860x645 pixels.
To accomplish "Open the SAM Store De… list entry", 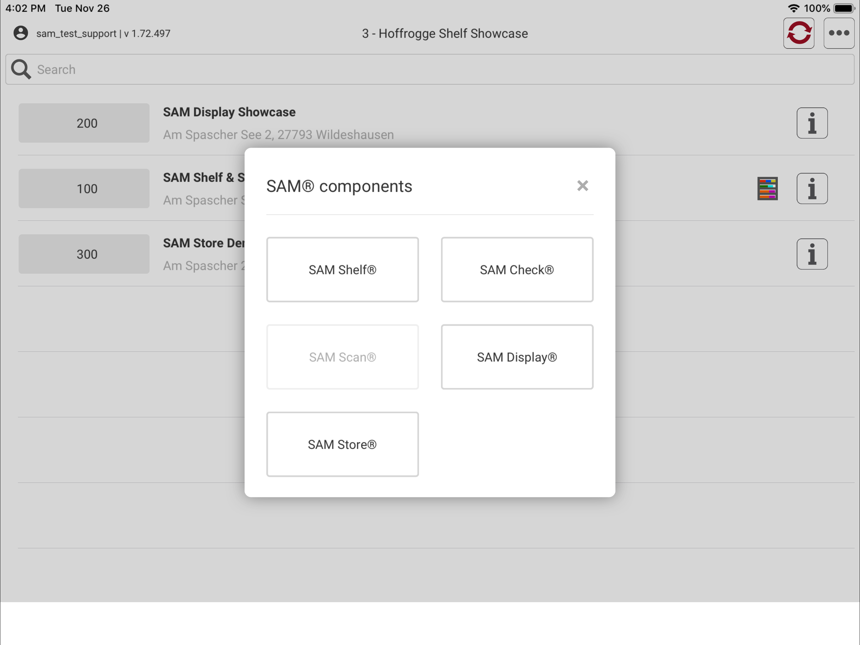I will pyautogui.click(x=204, y=243).
